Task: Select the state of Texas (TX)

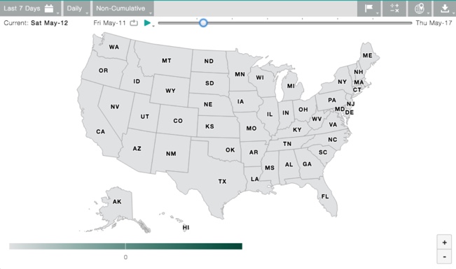Action: tap(222, 182)
